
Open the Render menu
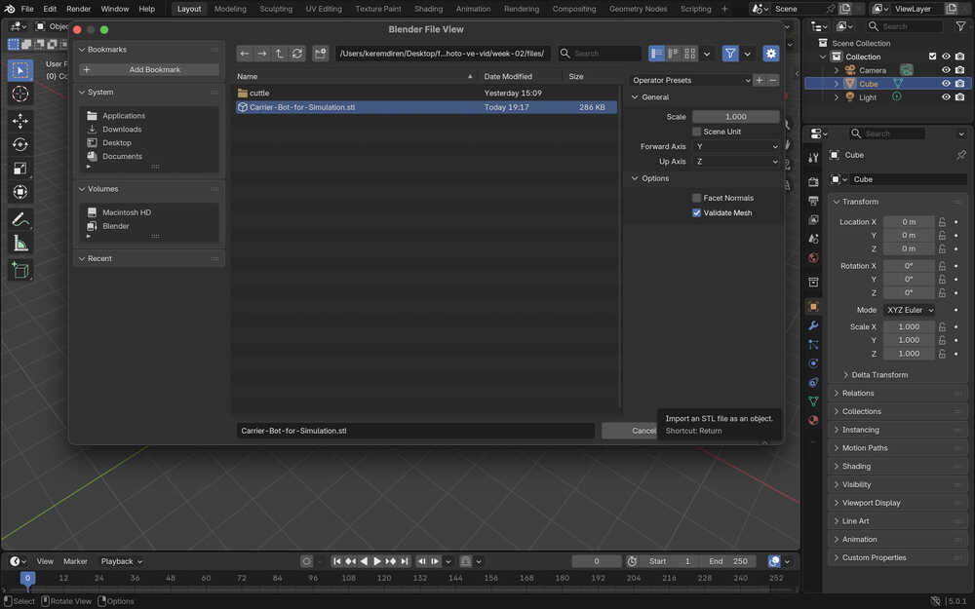78,9
